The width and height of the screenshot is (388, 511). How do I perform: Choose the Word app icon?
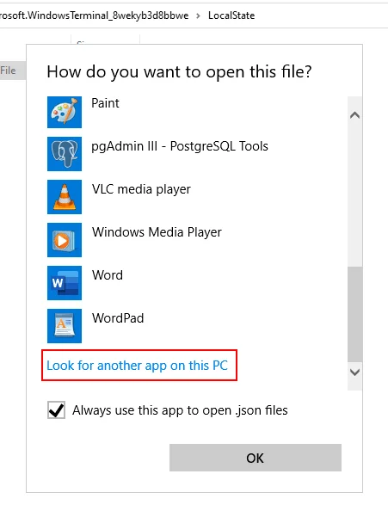pyautogui.click(x=65, y=283)
